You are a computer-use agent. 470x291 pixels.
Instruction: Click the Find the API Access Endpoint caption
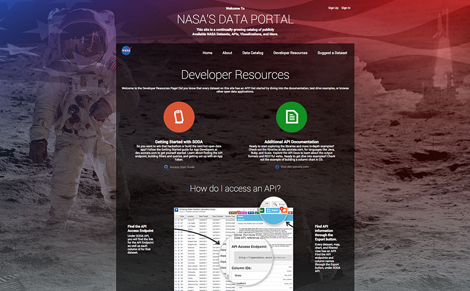pos(140,228)
